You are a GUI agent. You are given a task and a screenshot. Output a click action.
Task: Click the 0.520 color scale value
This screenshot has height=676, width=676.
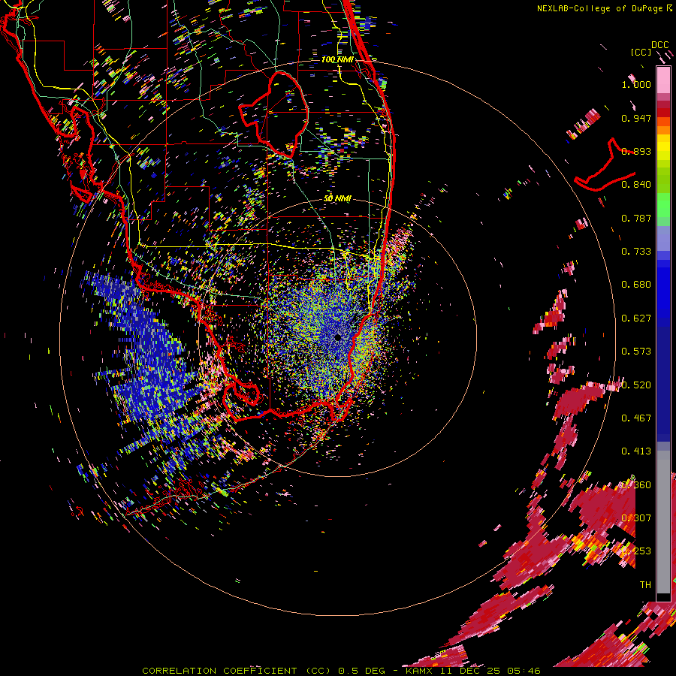pyautogui.click(x=636, y=385)
